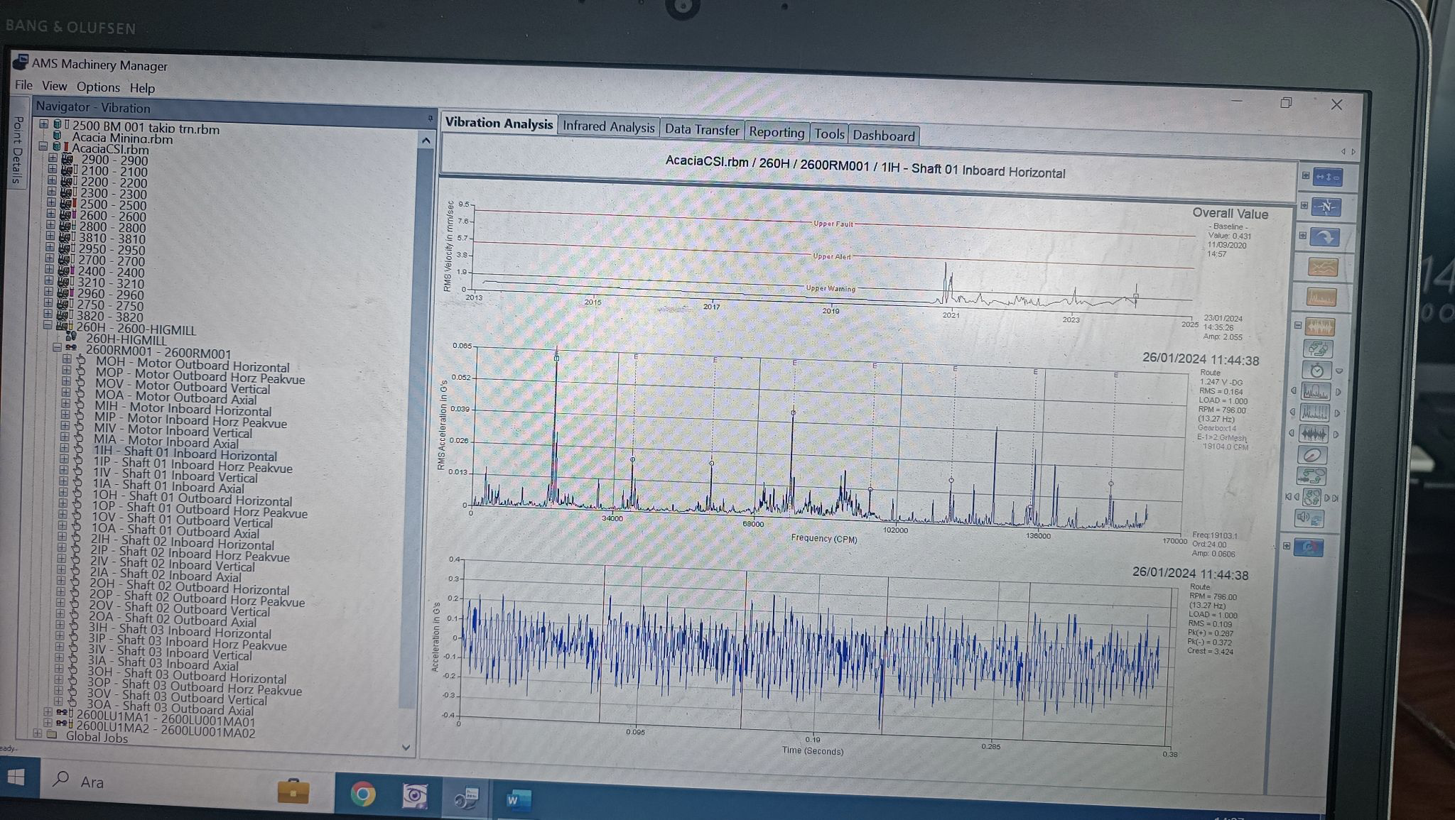The image size is (1455, 820).
Task: Click the orange waveform plot icon
Action: pos(1319,327)
